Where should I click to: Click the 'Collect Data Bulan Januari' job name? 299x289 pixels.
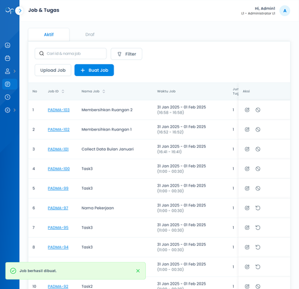click(x=108, y=149)
